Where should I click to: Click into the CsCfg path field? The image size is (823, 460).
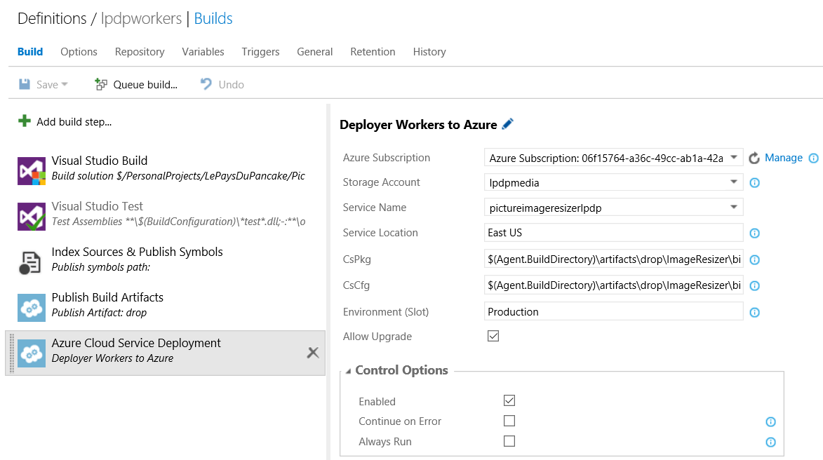[613, 285]
